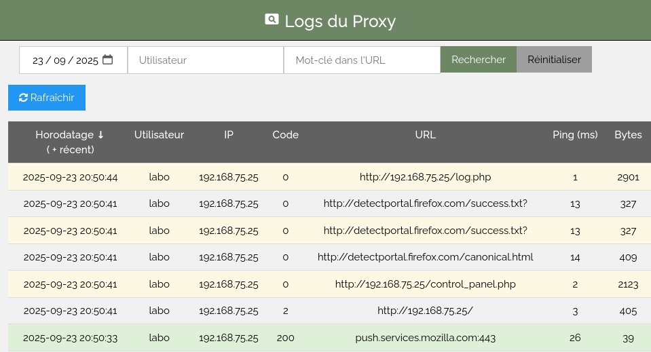651x352 pixels.
Task: Click the URL column header
Action: click(425, 135)
